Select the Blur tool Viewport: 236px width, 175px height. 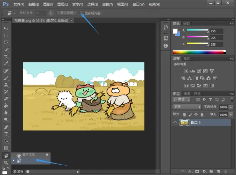tap(6, 113)
